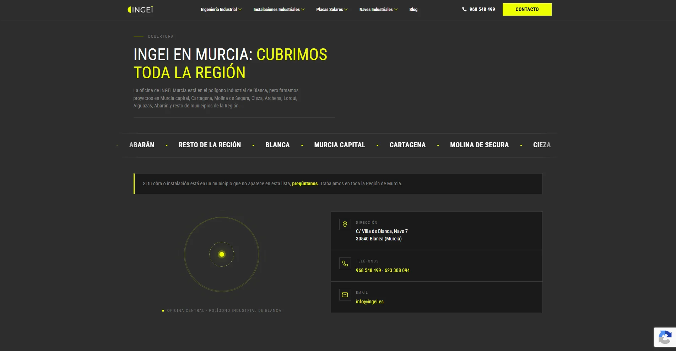Screen dimensions: 676x351
Task: Select RESTO DE LA REGIÓN in the ticker
Action: click(x=210, y=145)
